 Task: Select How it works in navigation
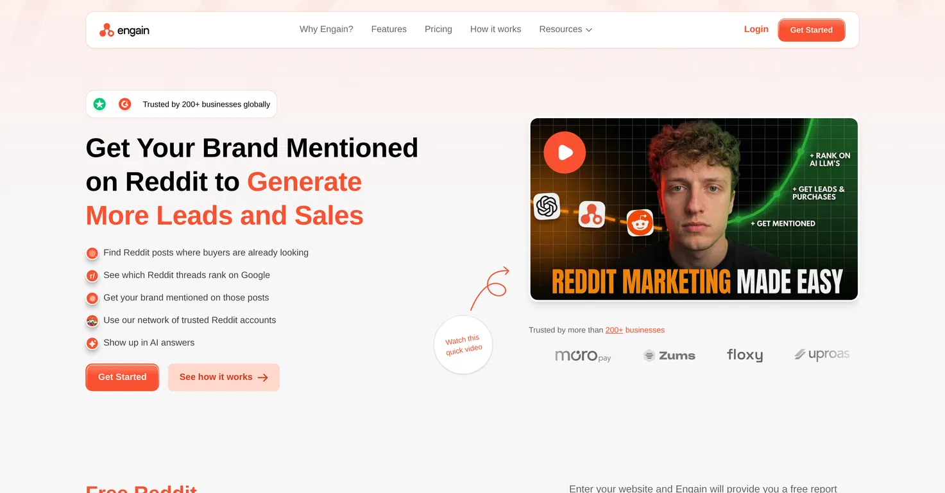point(495,30)
